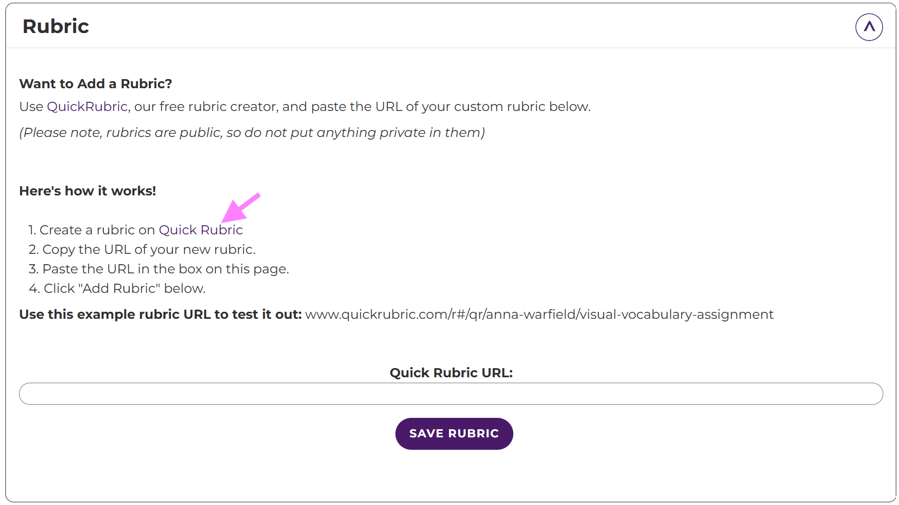Open the QuickRubric link in the intro sentence

(x=88, y=107)
